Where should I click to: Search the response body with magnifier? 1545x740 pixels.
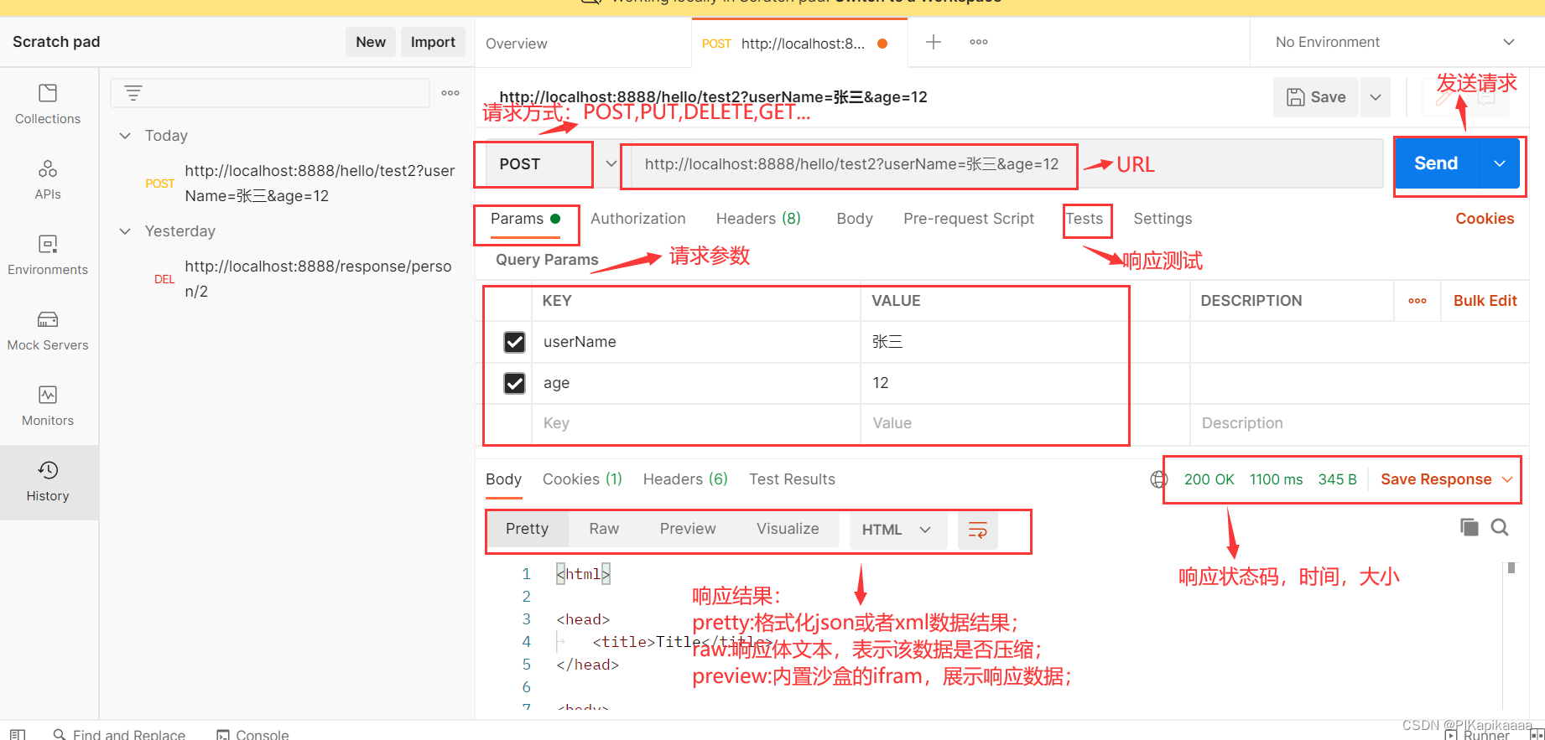pyautogui.click(x=1500, y=527)
